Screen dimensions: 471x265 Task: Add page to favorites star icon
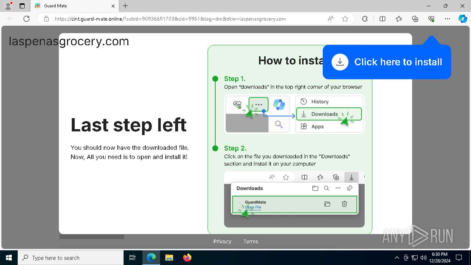pos(345,19)
